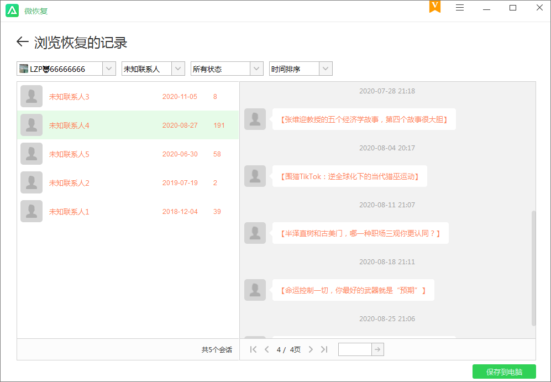Select conversation 未知联系人3

128,96
